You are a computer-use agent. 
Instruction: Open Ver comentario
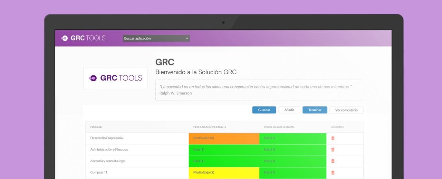coord(346,110)
